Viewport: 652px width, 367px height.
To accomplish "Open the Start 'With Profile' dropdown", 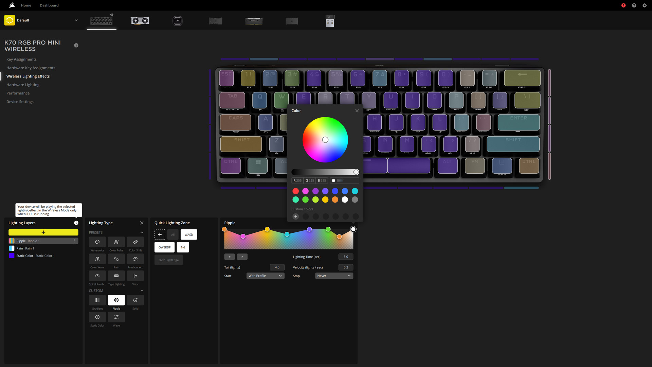I will [x=265, y=276].
